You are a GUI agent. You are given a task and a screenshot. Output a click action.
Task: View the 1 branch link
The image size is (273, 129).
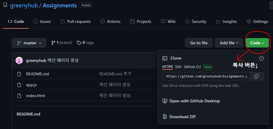tap(62, 43)
